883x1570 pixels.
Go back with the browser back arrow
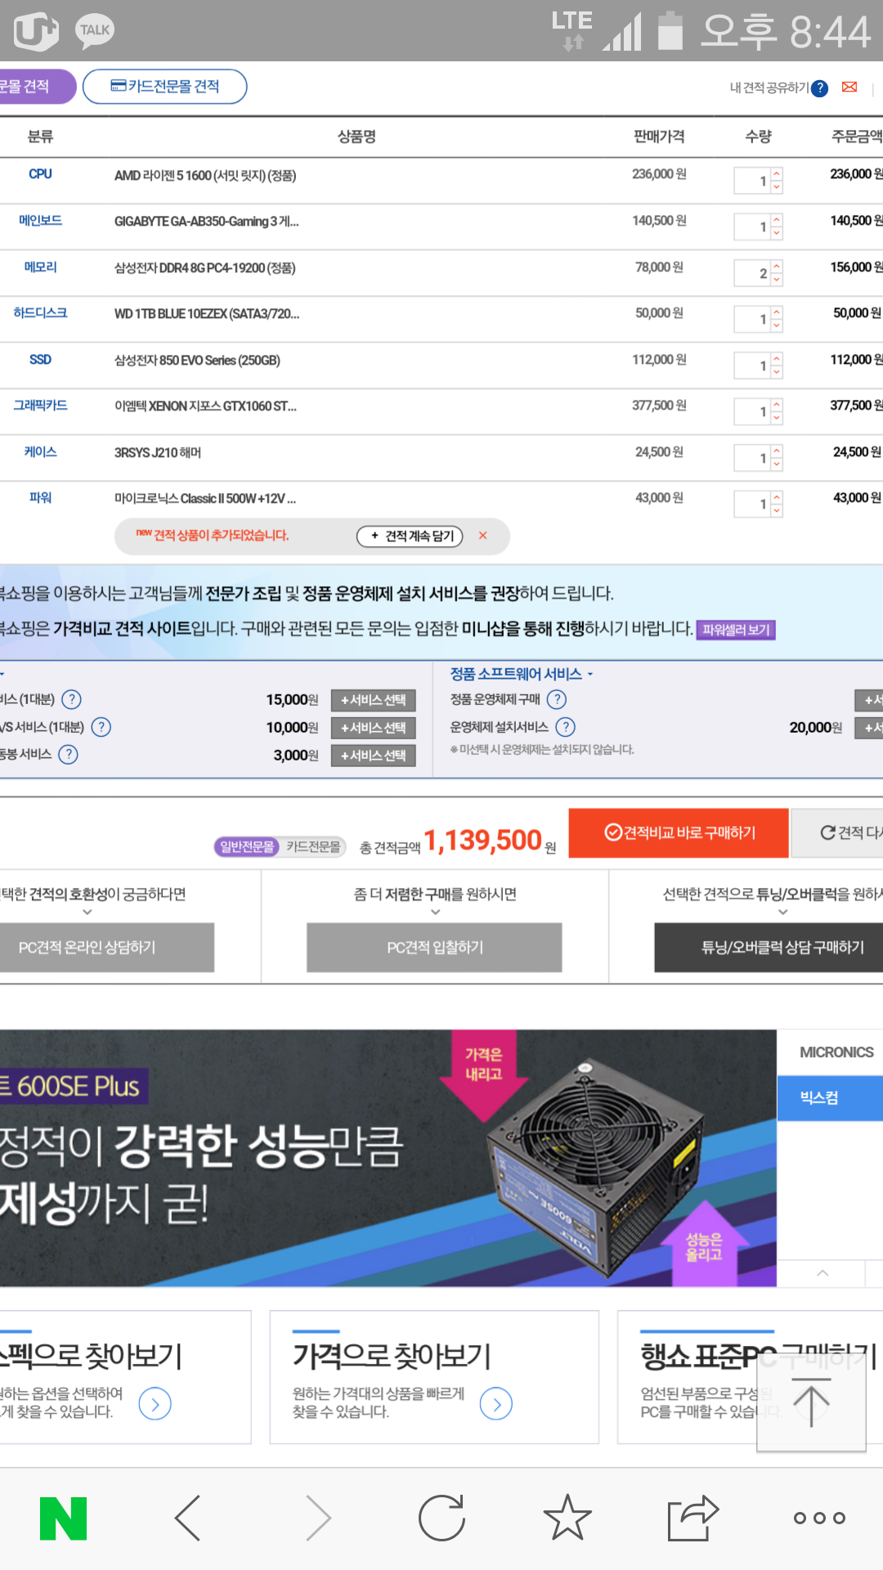click(188, 1518)
